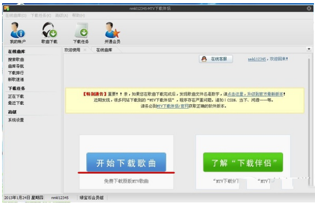Open the 在线曲库(O) menu
This screenshot has width=315, height=204.
(x=16, y=15)
